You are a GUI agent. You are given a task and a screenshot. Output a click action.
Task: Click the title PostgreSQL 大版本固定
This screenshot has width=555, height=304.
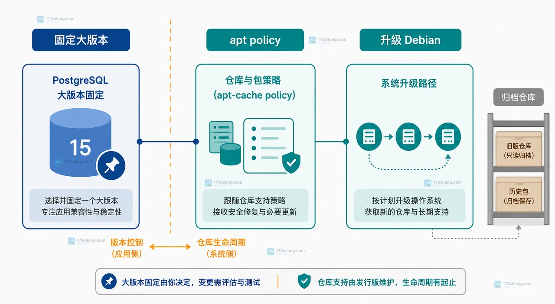tap(81, 87)
